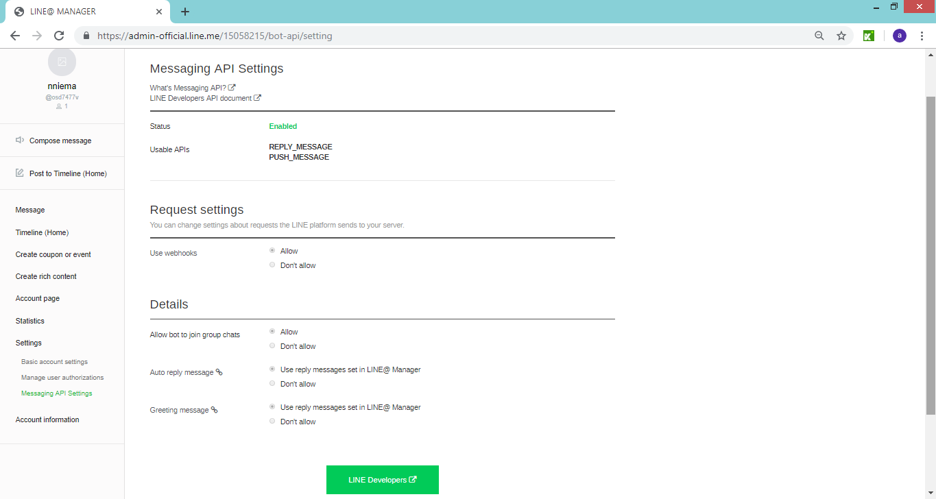Click the account name nniema
Screen dimensions: 936x499
coord(62,86)
